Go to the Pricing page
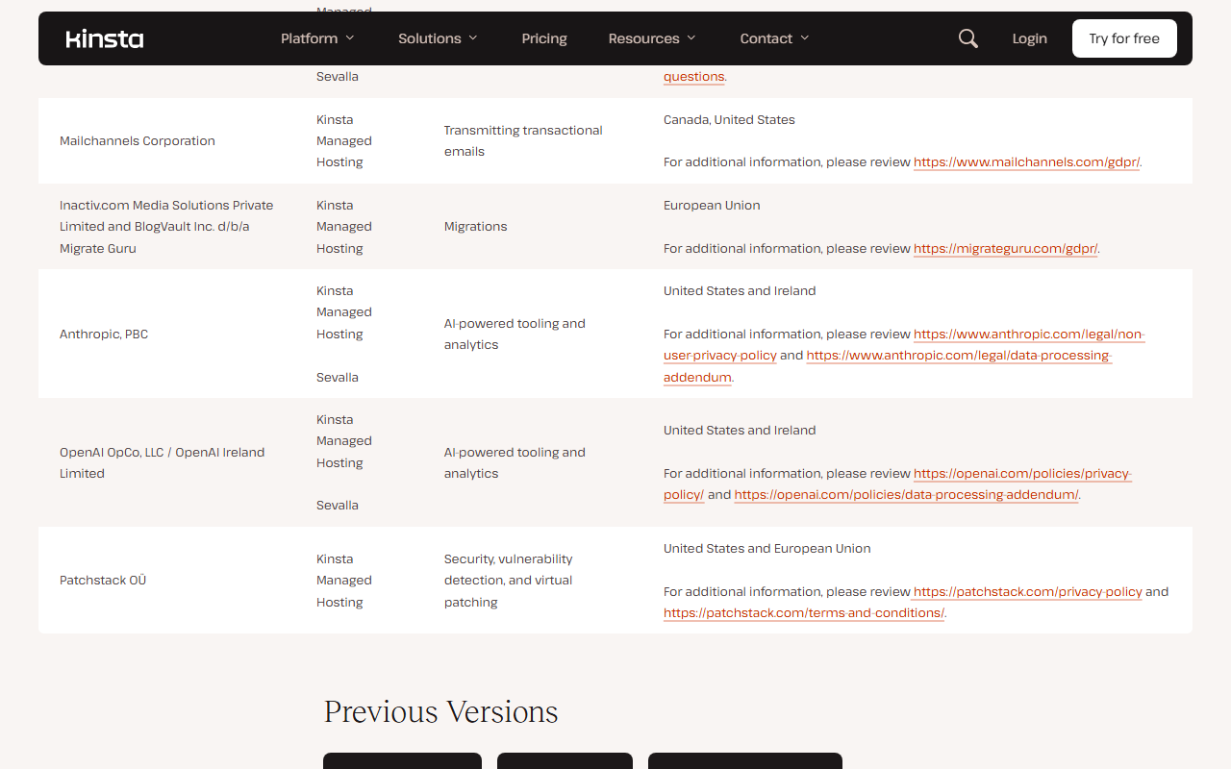 click(x=544, y=38)
